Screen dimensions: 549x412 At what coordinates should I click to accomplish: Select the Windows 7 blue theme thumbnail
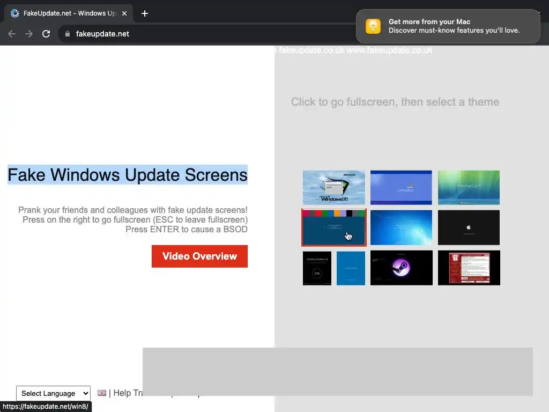(401, 227)
